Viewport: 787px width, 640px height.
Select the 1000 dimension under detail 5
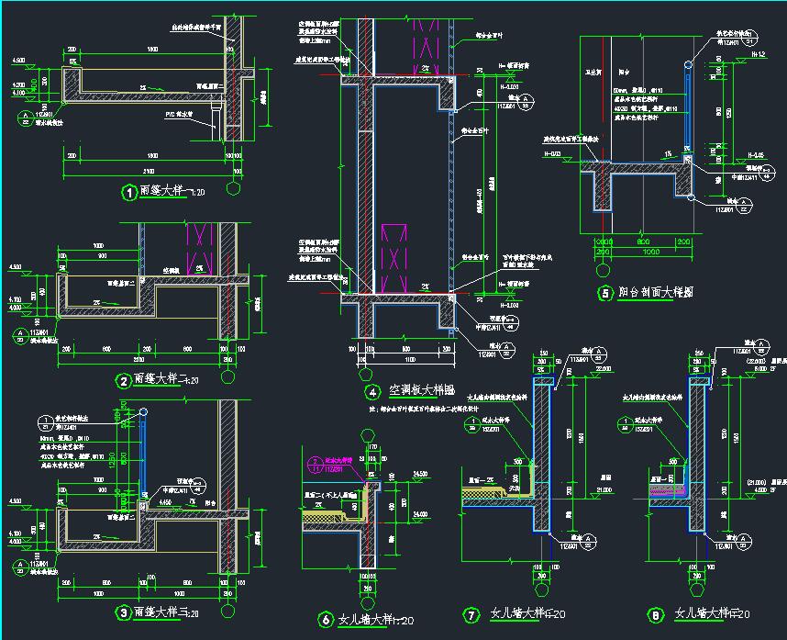pyautogui.click(x=651, y=252)
